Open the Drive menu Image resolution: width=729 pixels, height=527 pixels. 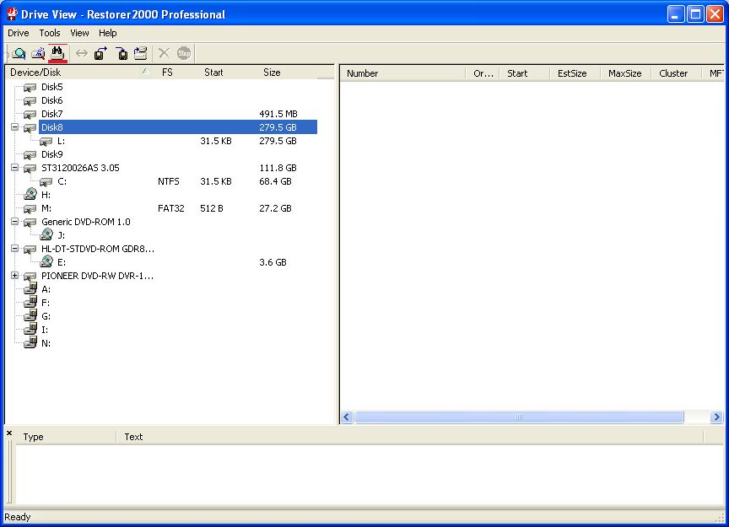[x=18, y=33]
